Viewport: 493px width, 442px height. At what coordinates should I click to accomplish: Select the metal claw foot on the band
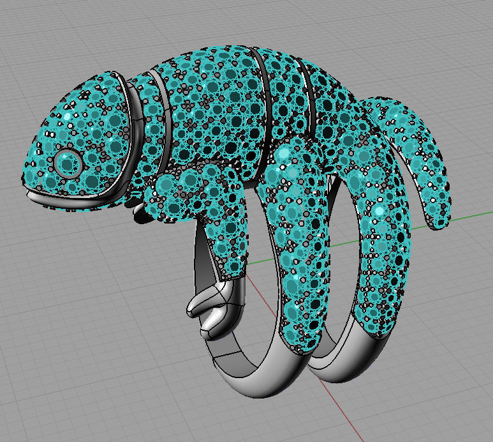[x=215, y=309]
